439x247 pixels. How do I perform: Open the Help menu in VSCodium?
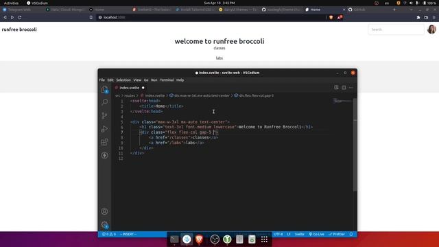[x=180, y=80]
